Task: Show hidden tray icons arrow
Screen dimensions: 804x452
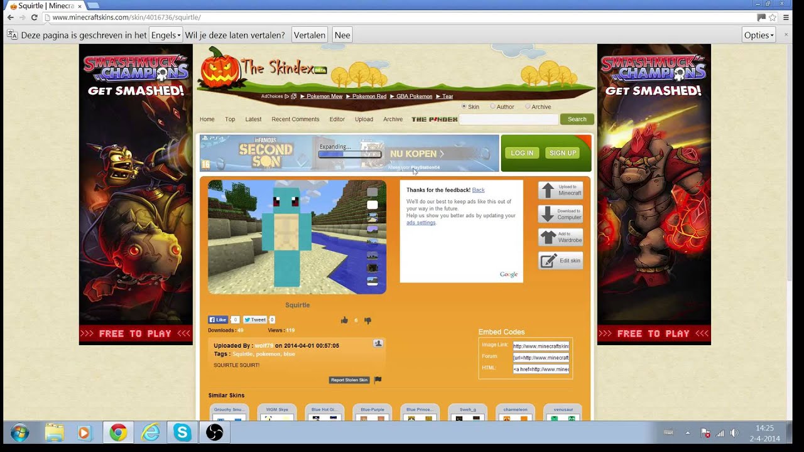Action: tap(687, 433)
